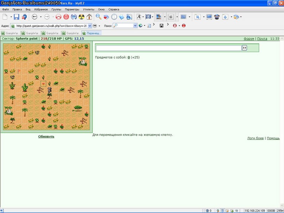Open the Почта link
Image resolution: width=284 pixels, height=213 pixels.
pos(262,39)
